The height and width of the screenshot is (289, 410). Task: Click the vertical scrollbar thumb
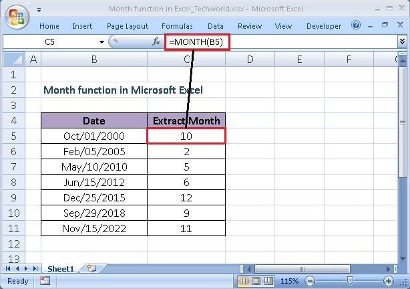click(x=403, y=122)
